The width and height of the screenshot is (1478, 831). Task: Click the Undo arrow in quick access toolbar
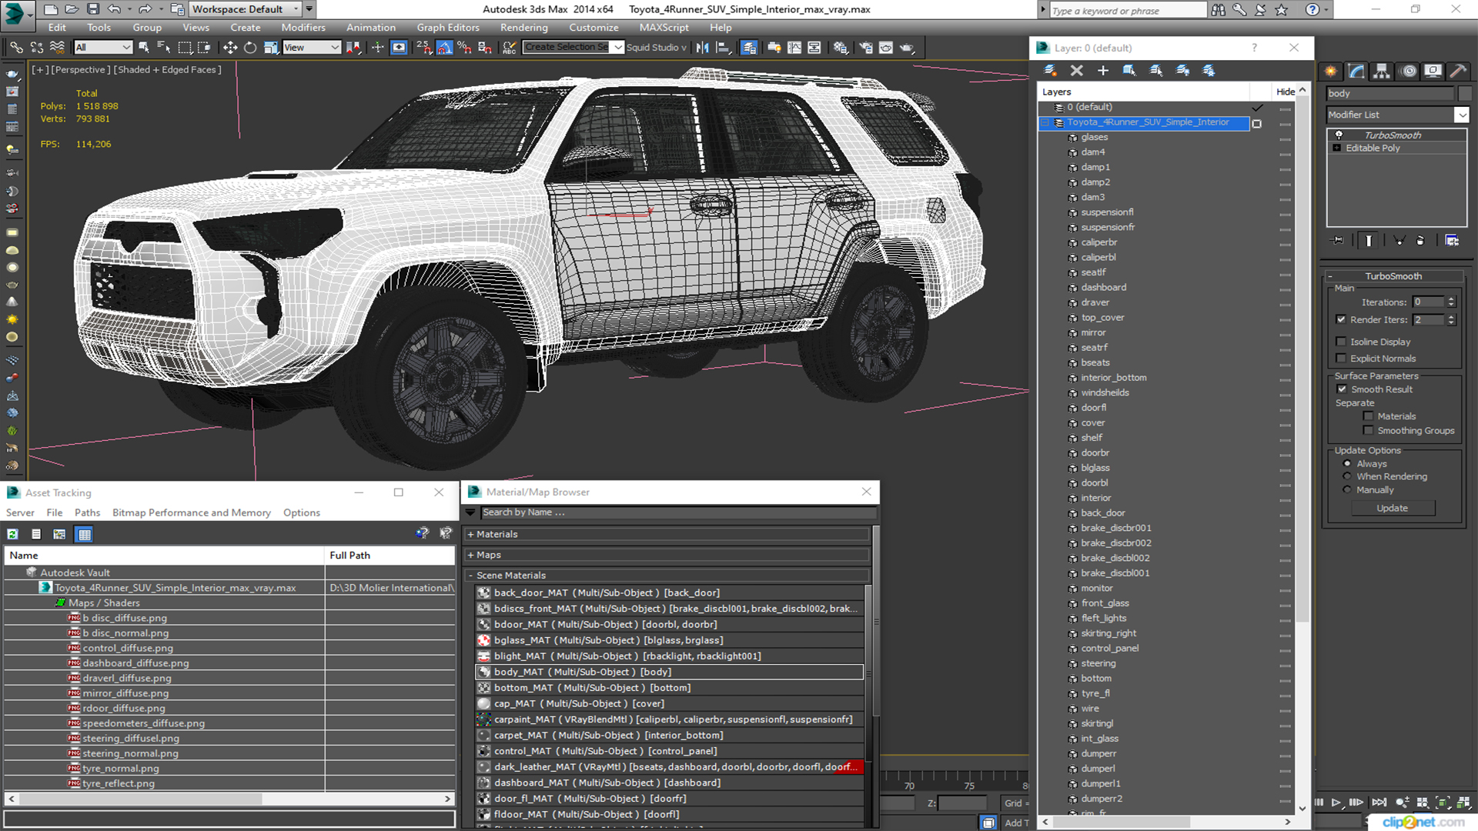coord(114,9)
